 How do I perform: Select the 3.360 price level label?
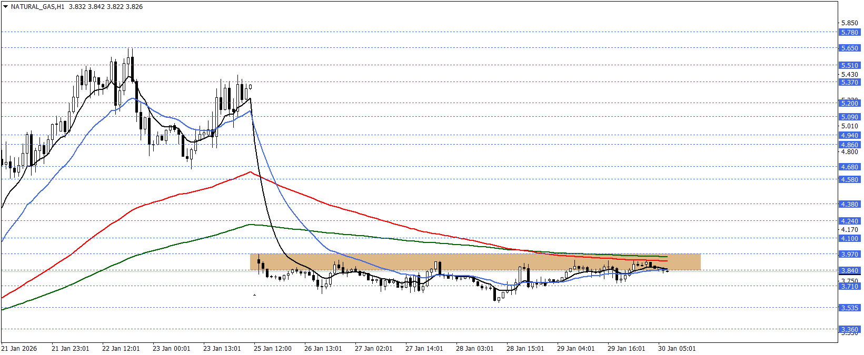pyautogui.click(x=849, y=330)
